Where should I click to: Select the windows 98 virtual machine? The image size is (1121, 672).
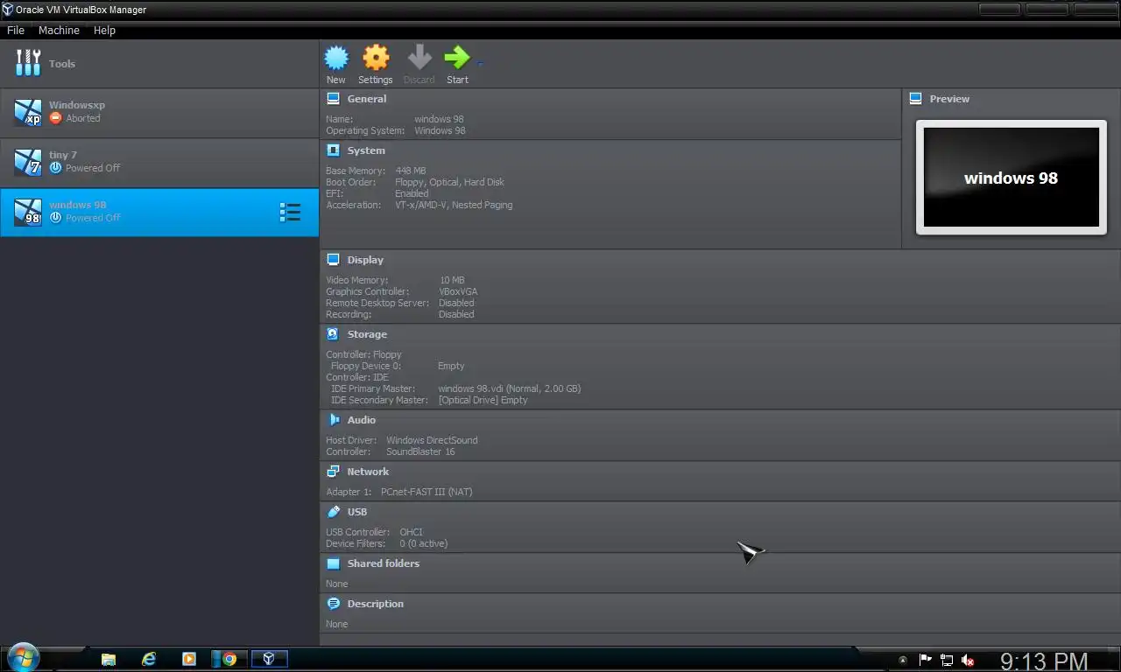(x=159, y=212)
